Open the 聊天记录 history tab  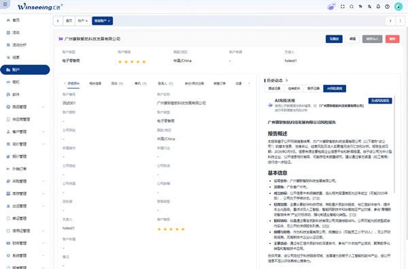tap(313, 89)
